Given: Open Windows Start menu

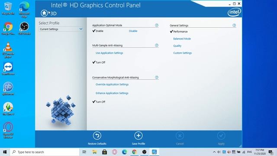Looking at the screenshot, I should [5, 152].
